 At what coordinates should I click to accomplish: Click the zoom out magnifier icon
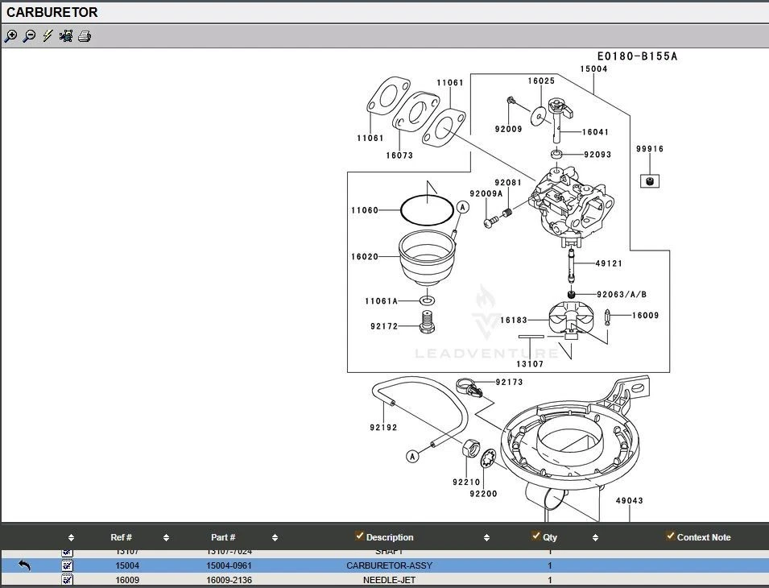pos(29,35)
